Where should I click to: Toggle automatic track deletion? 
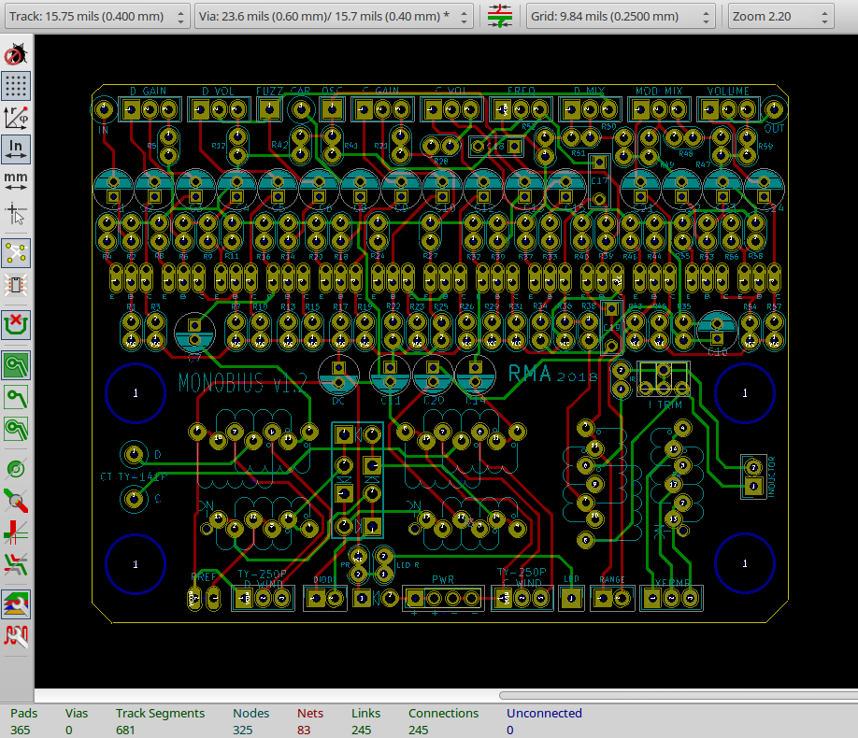click(16, 324)
